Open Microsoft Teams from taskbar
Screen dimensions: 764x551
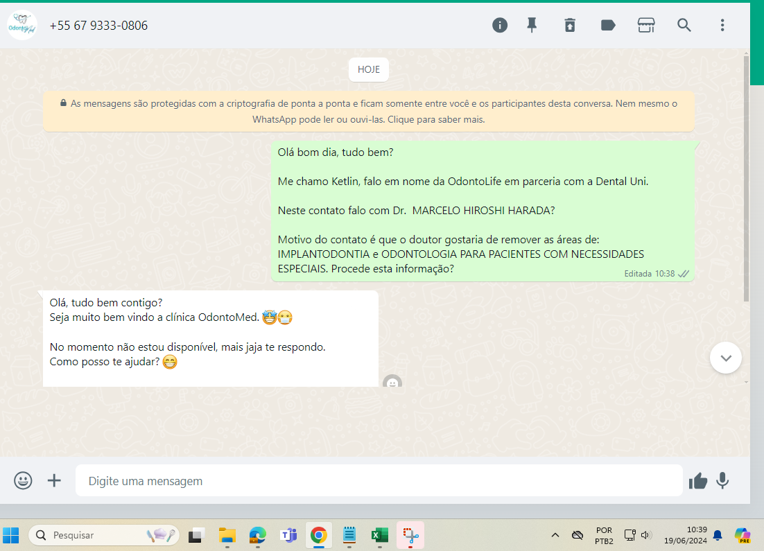click(288, 535)
